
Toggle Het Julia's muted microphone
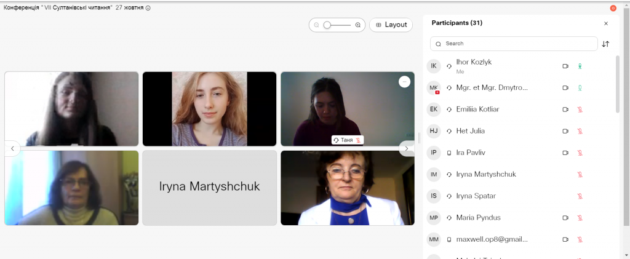(580, 131)
